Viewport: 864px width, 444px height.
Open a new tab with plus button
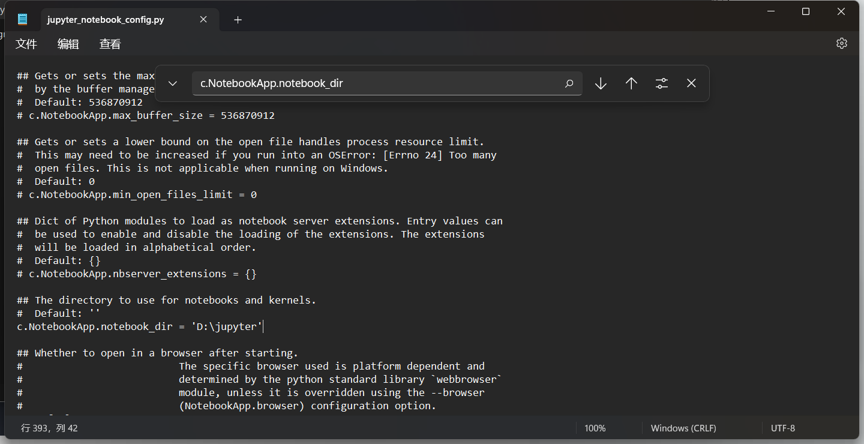pyautogui.click(x=238, y=19)
